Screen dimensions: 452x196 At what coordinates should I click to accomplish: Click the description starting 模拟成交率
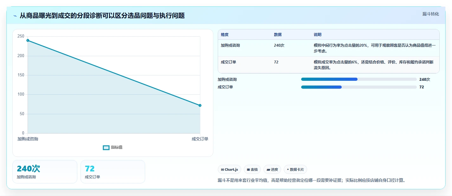(374, 65)
